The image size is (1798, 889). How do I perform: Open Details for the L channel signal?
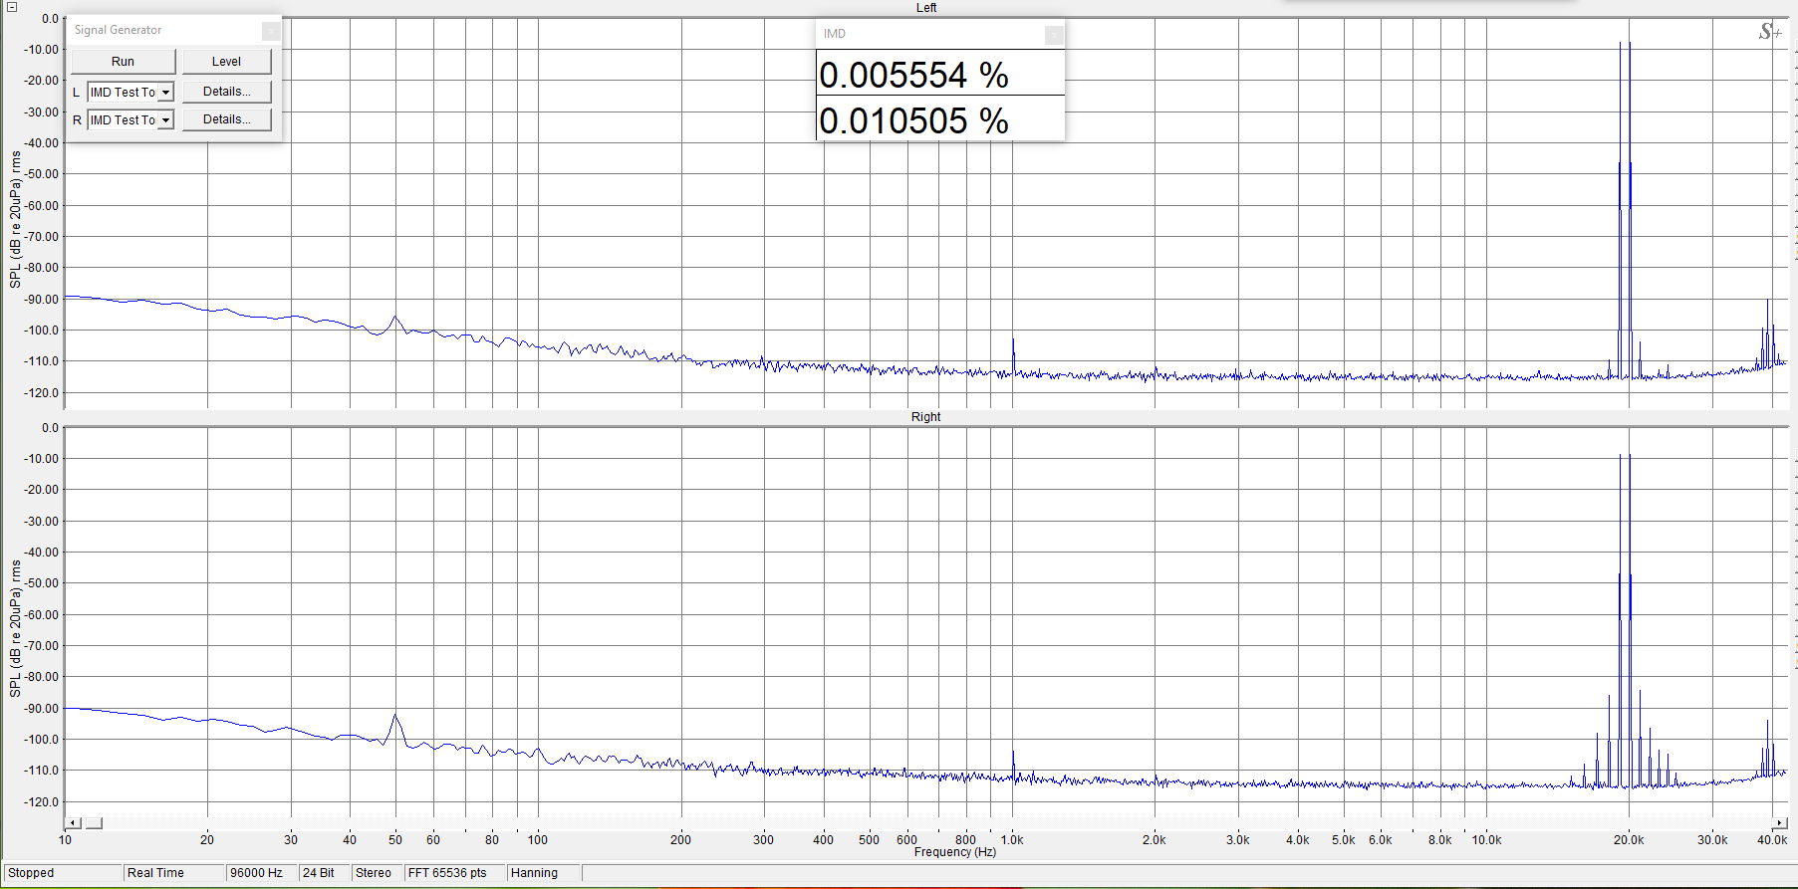(226, 92)
